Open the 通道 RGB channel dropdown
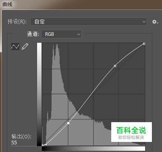The width and height of the screenshot is (162, 152). tap(61, 34)
